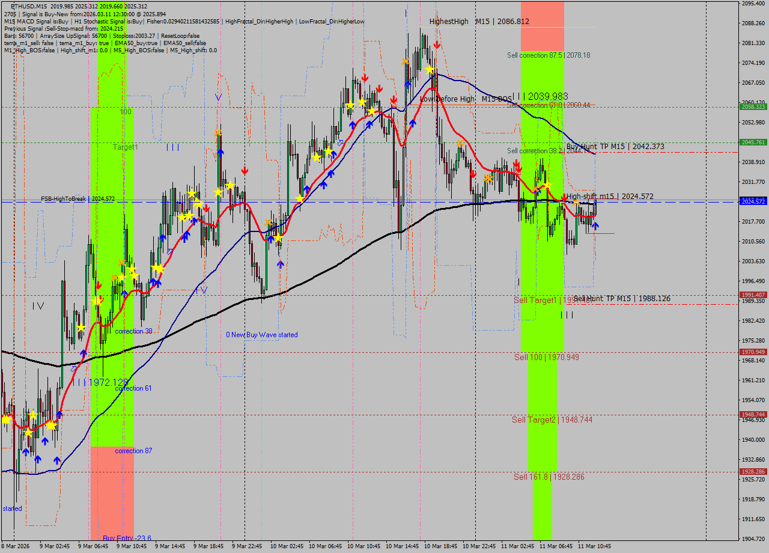Screen dimensions: 769x553
Task: Click the red 1928.286 price axis tag
Action: pyautogui.click(x=753, y=472)
